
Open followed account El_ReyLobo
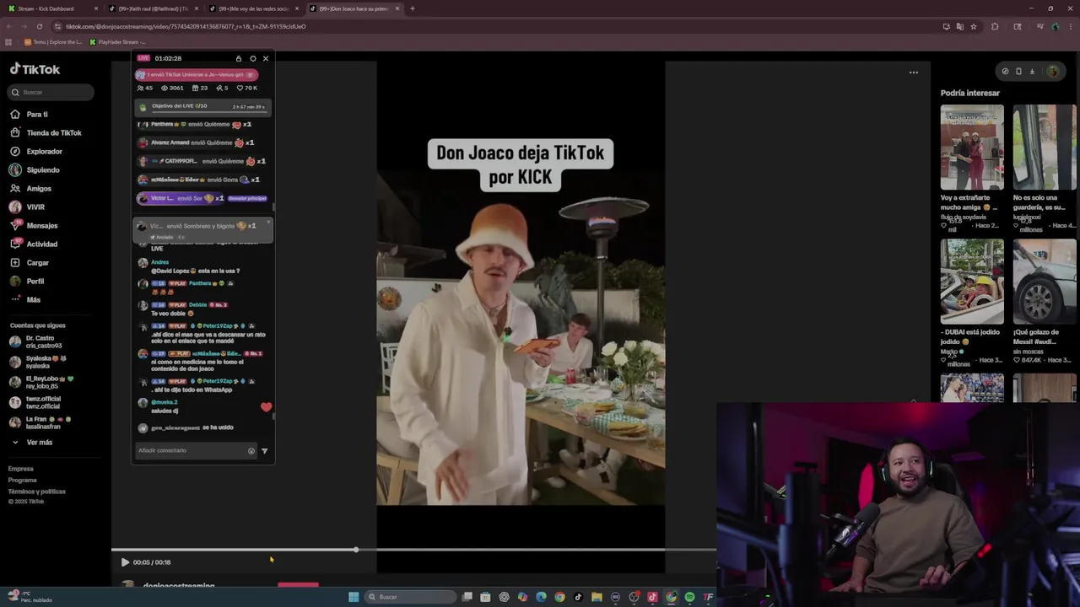(41, 382)
